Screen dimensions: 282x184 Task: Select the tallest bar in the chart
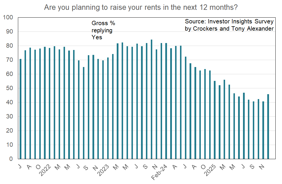tap(152, 99)
